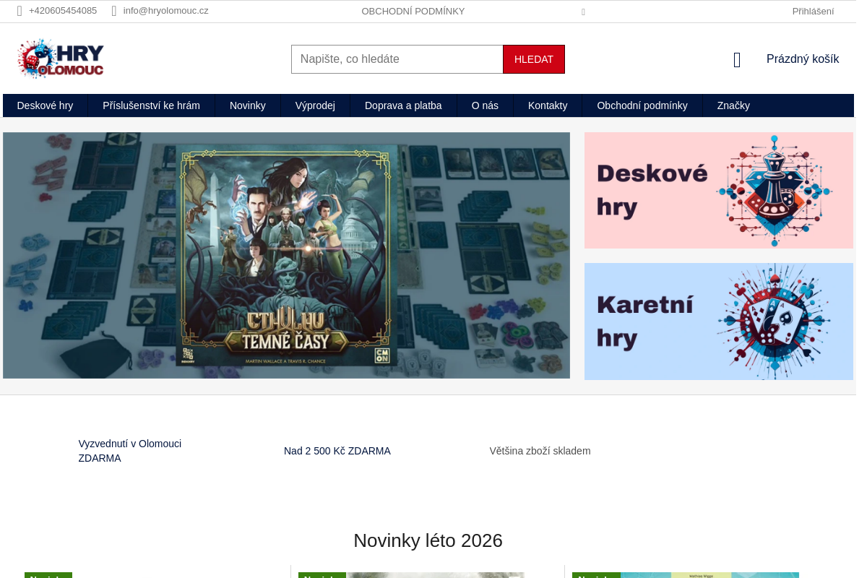Click 'Většina zboží skladem' text
867x578 pixels.
540,451
